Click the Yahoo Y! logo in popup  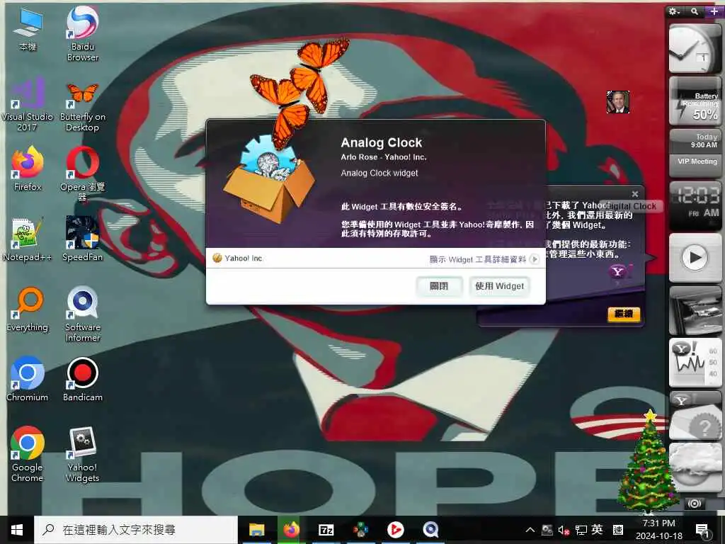click(x=620, y=271)
